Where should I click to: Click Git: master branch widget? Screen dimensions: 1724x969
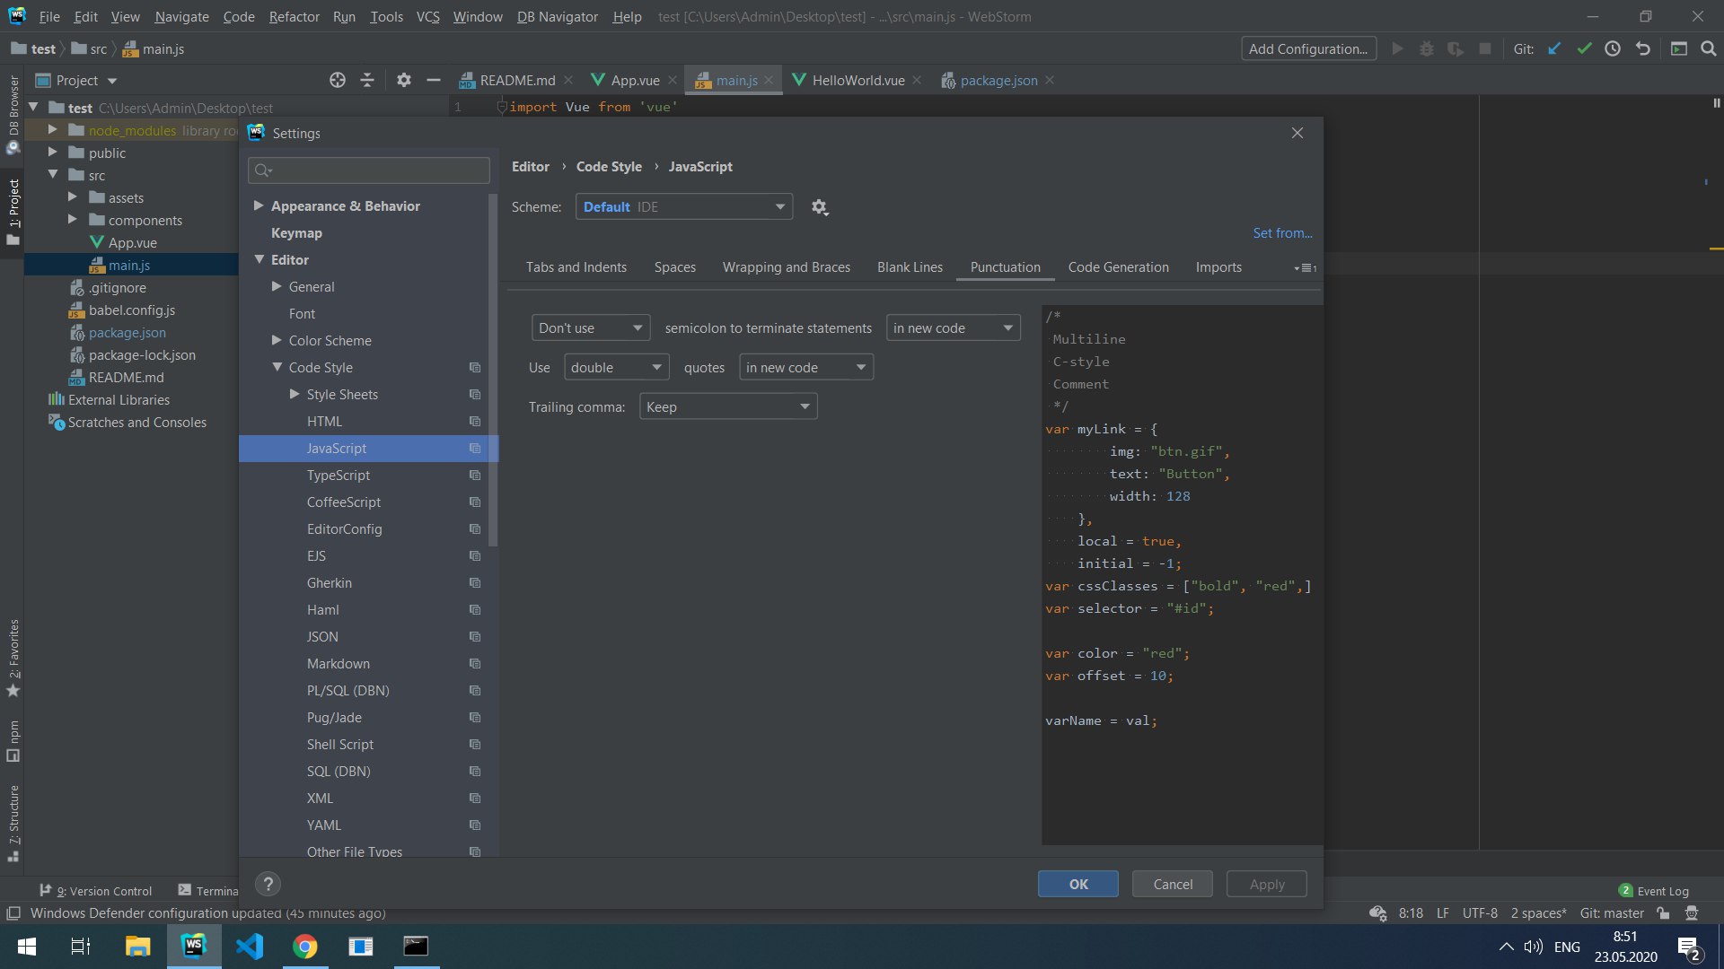point(1612,913)
